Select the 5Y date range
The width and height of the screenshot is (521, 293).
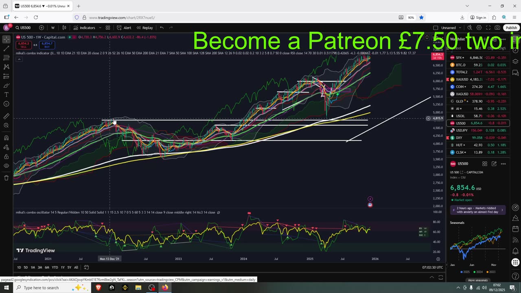tap(69, 267)
